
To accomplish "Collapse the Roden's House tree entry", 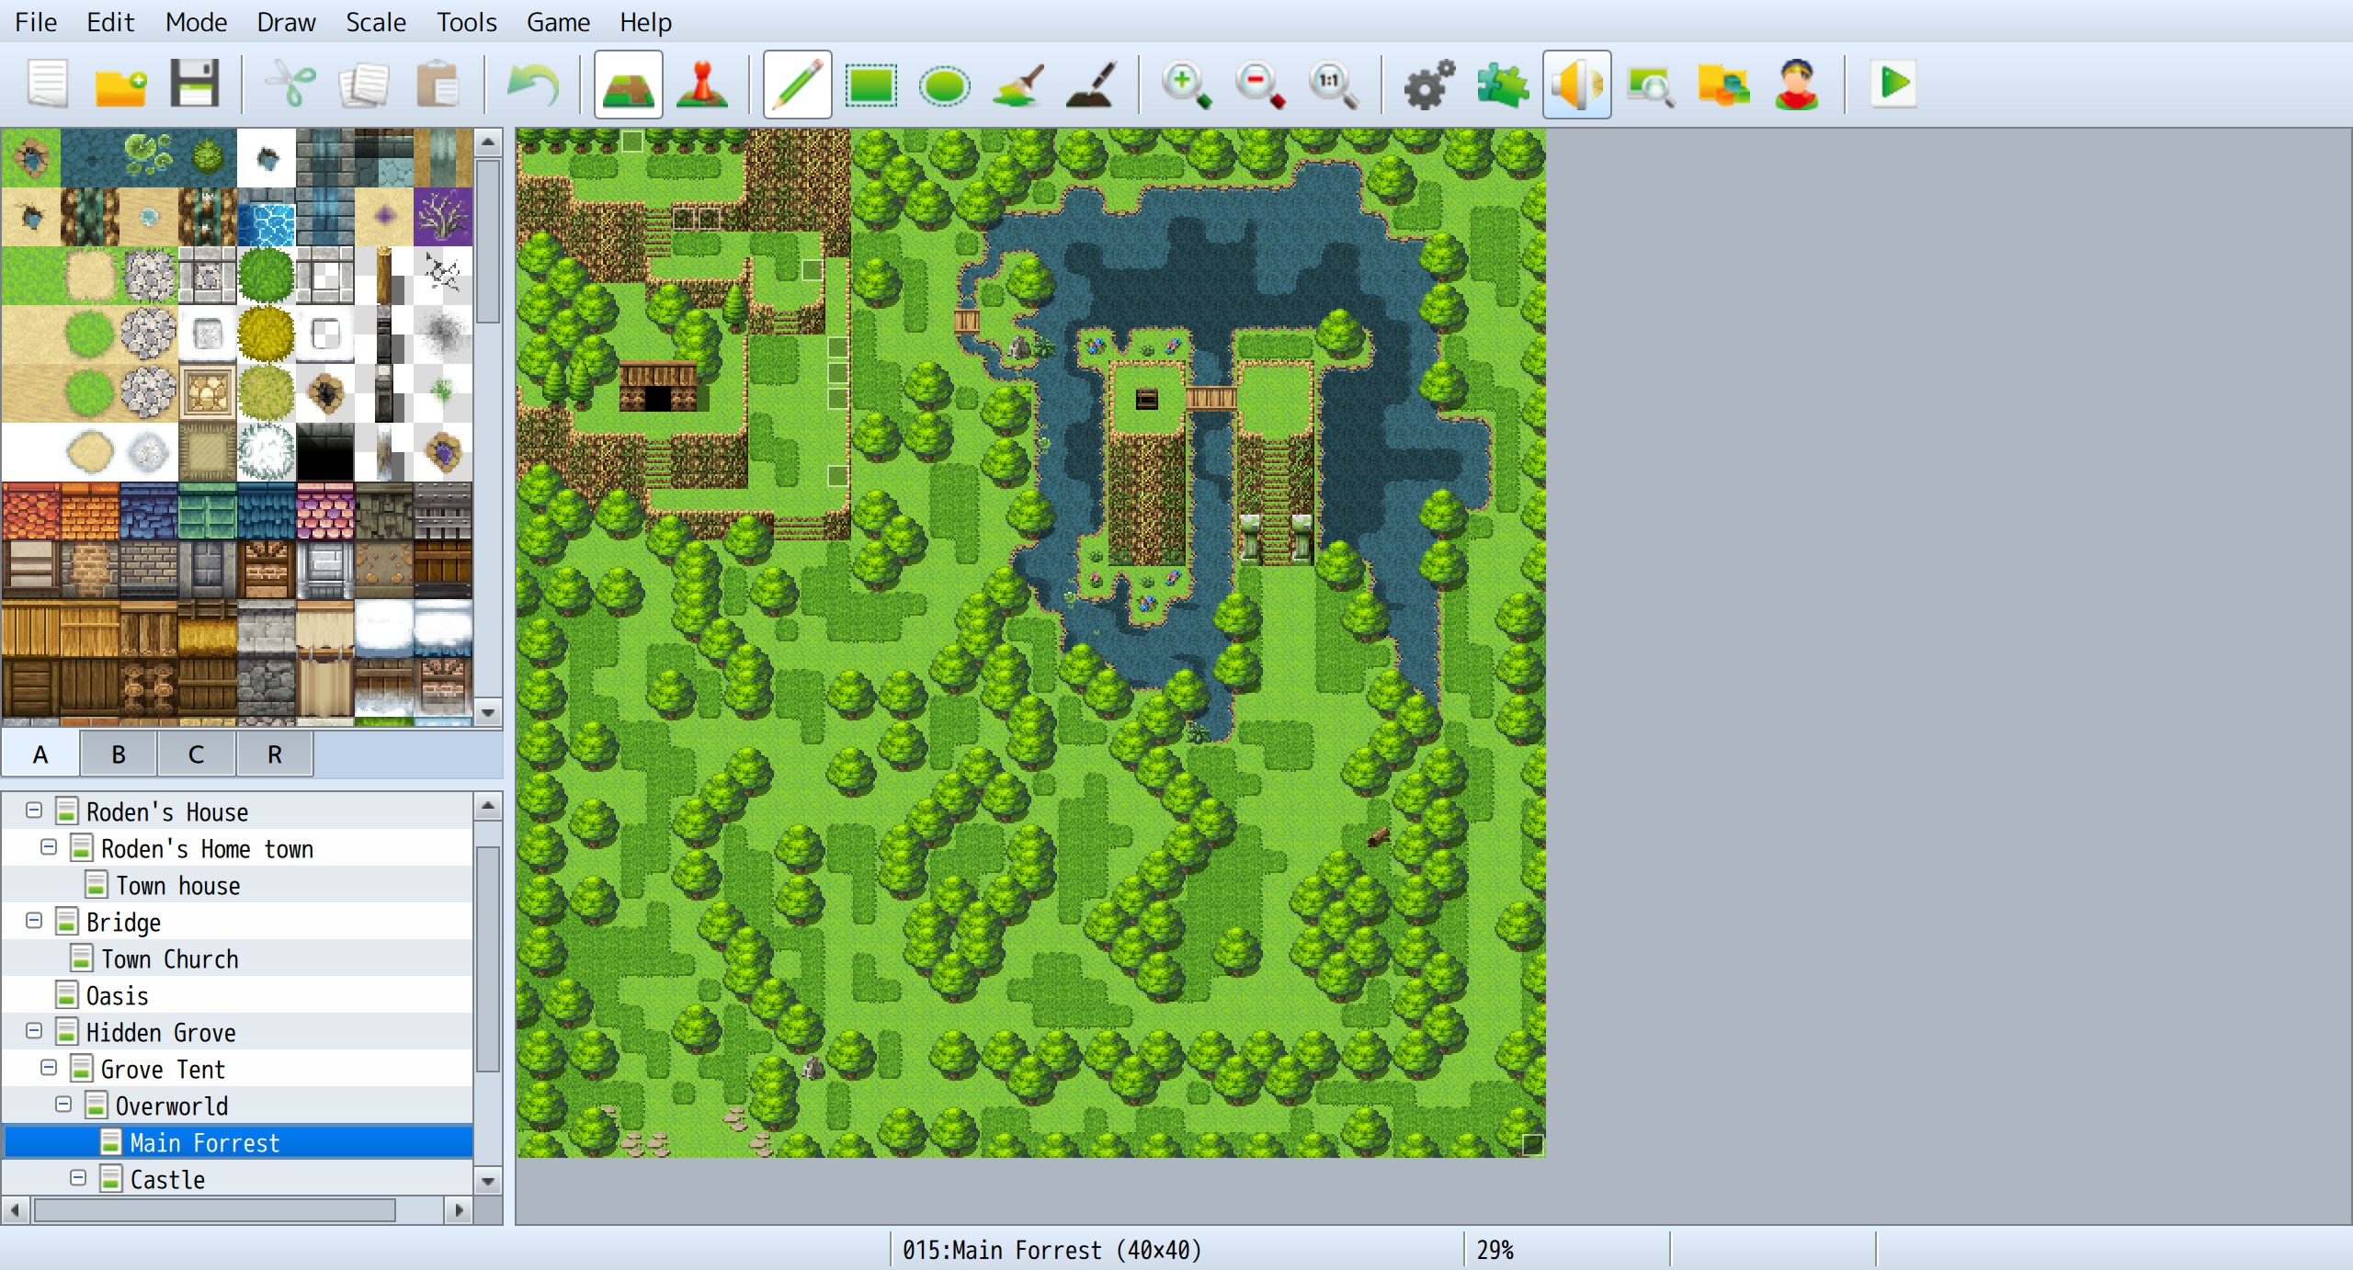I will tap(34, 811).
